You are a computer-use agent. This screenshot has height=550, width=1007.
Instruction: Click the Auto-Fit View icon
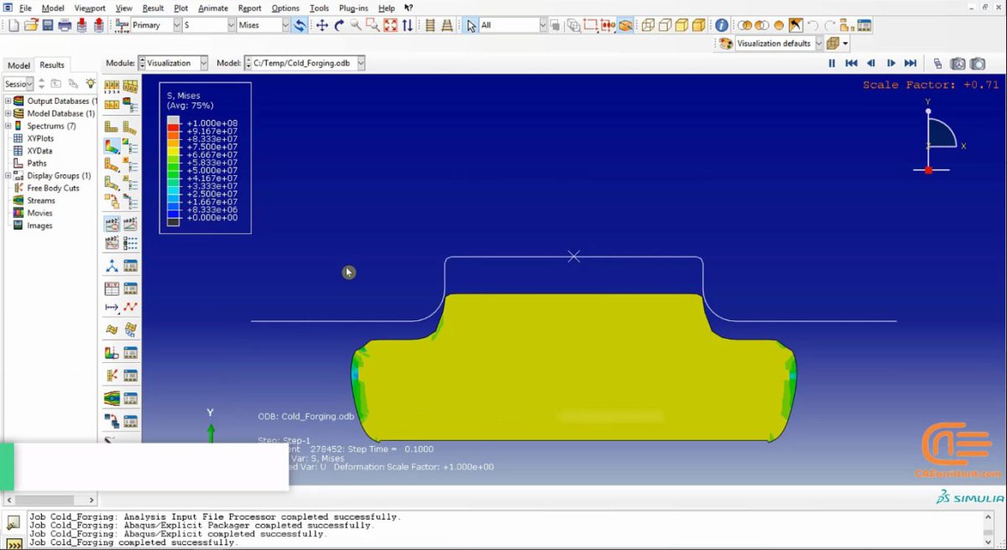point(389,25)
